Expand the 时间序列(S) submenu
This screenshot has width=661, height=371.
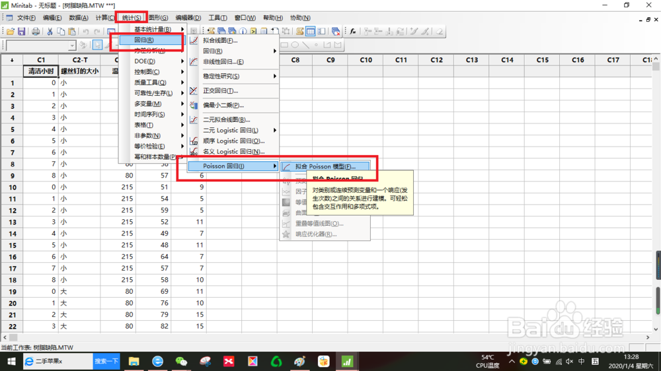click(x=153, y=114)
